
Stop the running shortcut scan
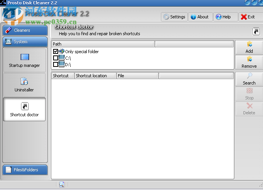(x=249, y=94)
